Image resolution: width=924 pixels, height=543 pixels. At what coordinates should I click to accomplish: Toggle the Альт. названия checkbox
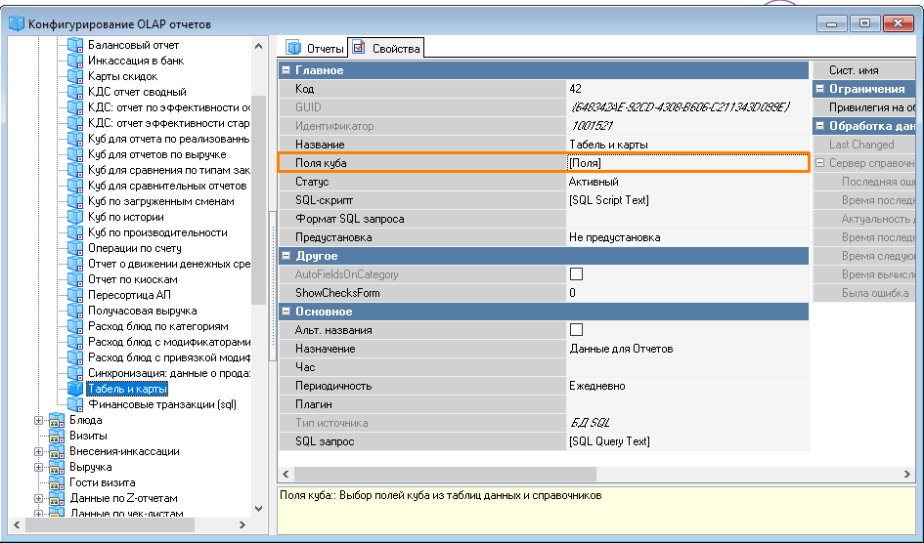pyautogui.click(x=576, y=330)
